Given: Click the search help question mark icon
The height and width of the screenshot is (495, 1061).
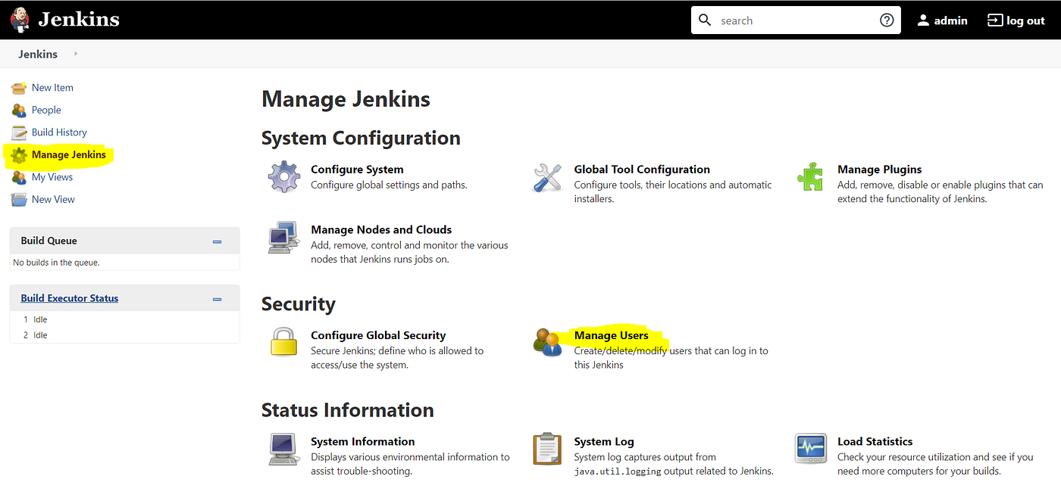Looking at the screenshot, I should 887,20.
